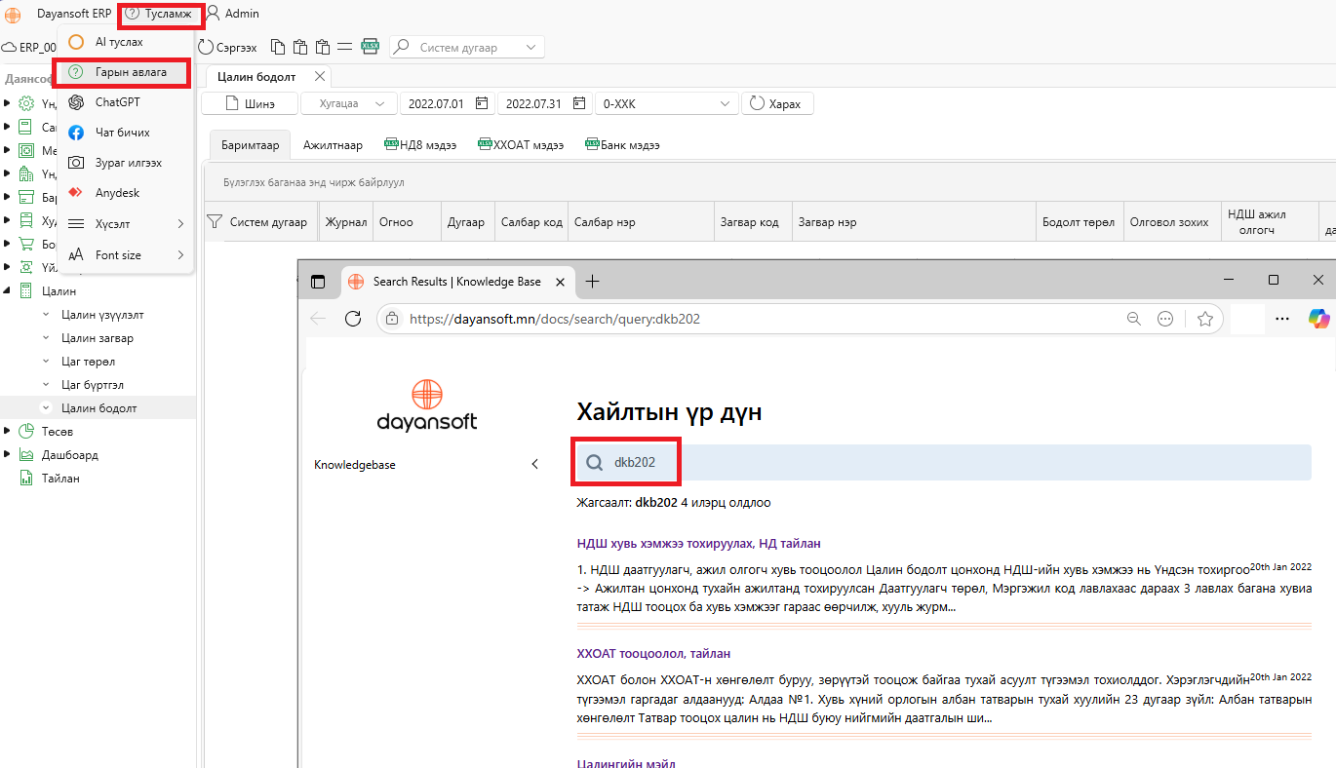Open Цалин загвар tree item
Image resolution: width=1336 pixels, height=768 pixels.
(x=98, y=338)
